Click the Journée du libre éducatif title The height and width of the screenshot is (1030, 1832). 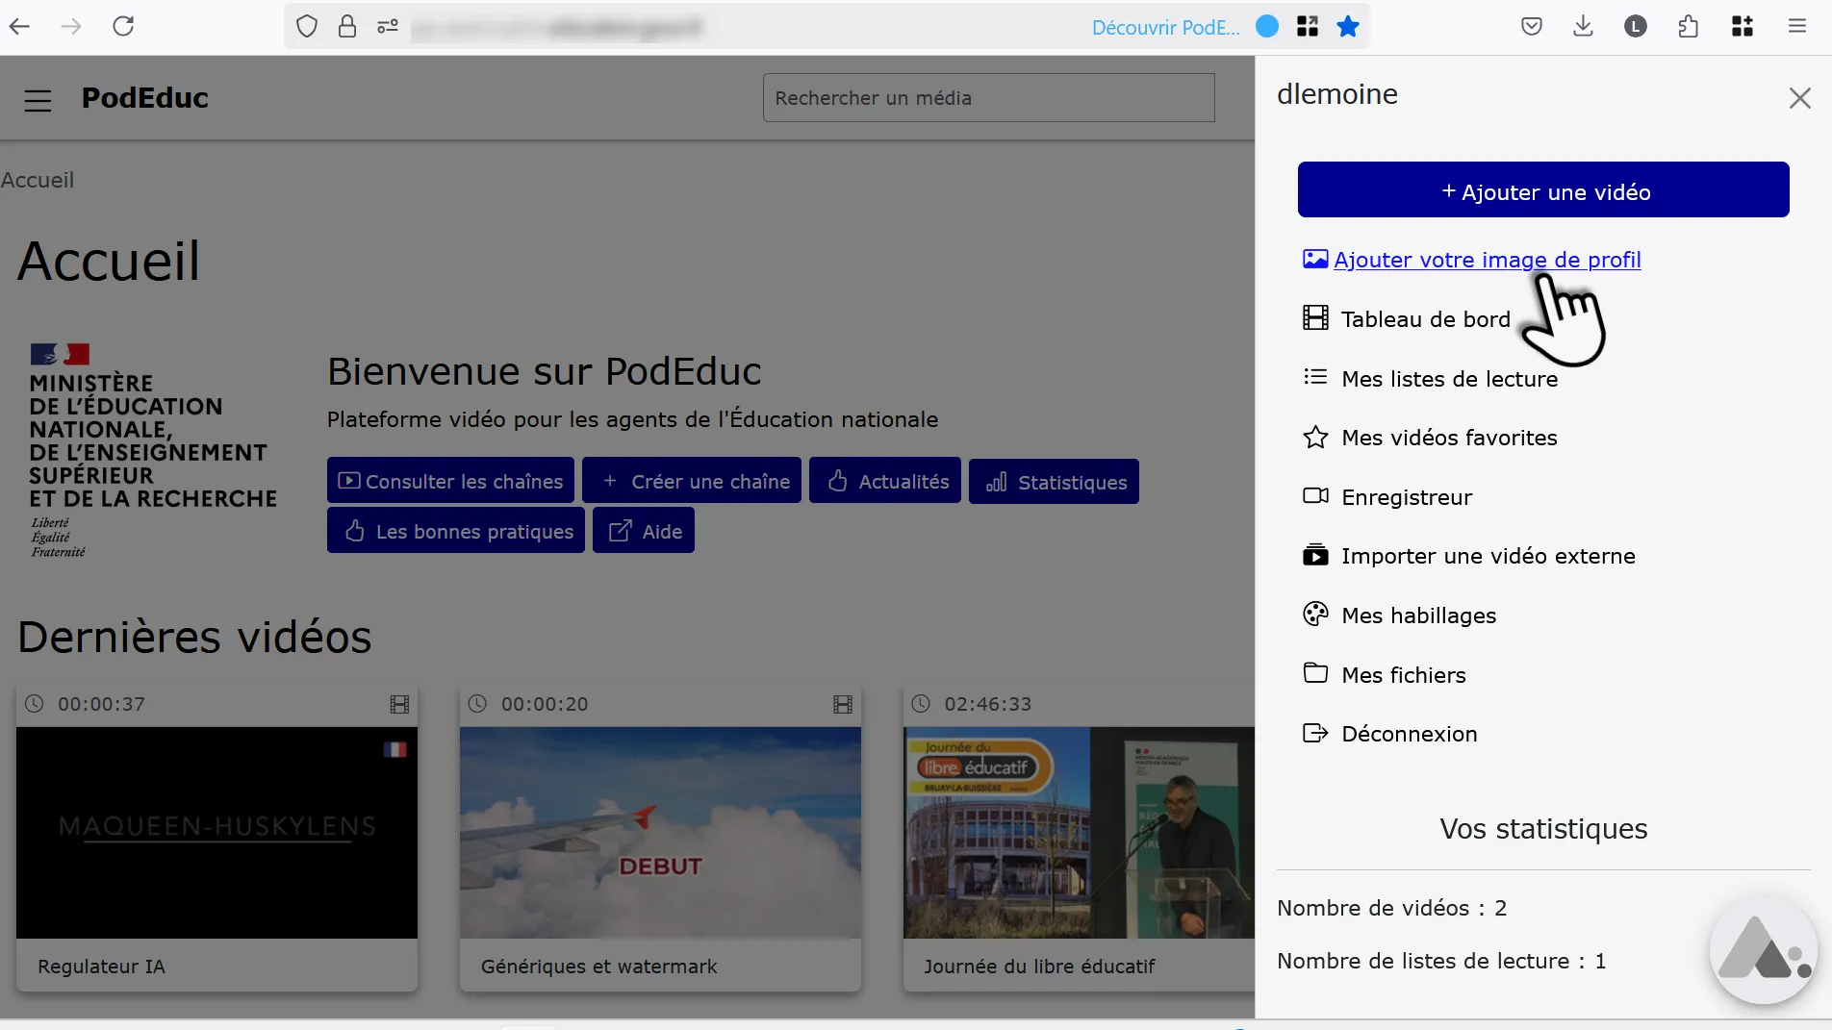[x=1039, y=967]
